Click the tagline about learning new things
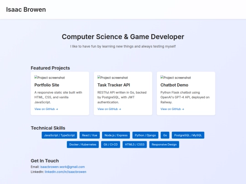Viewport: 246px width, 184px height. (x=123, y=46)
